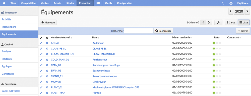Open the Achats menu
Viewport: 251px width, 96px height.
(57, 3)
